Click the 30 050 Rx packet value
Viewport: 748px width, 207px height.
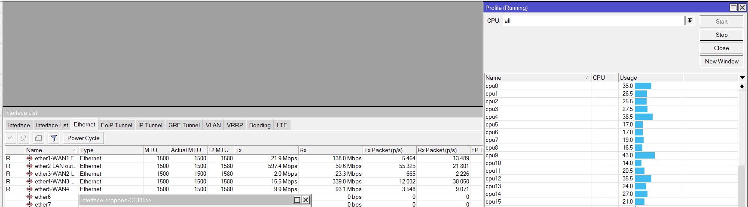tap(461, 181)
